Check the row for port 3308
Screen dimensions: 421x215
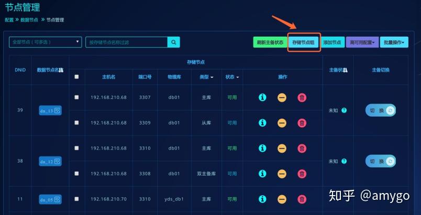(77, 174)
